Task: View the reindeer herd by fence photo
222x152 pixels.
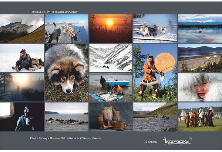Action: [x=155, y=29]
